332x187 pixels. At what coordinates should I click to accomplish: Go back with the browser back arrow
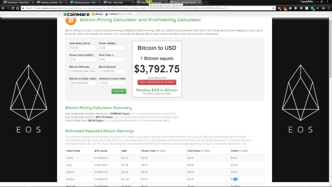pos(3,8)
